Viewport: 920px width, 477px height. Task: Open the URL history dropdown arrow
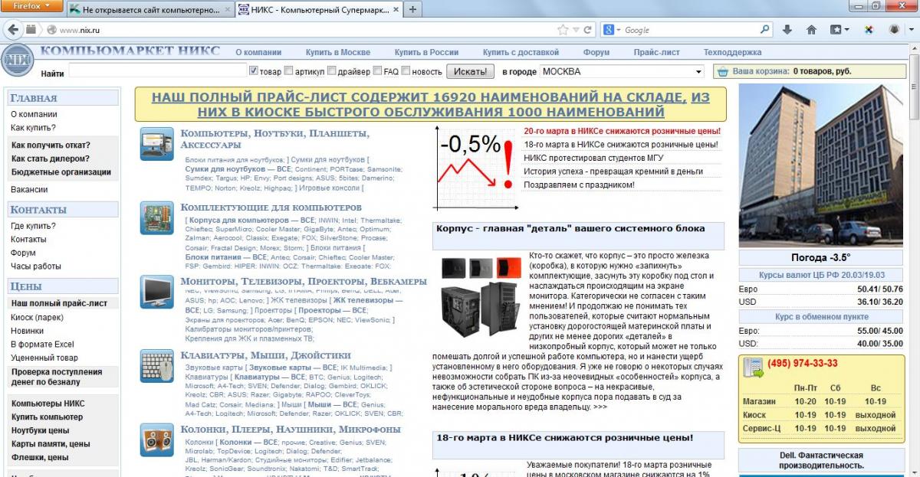[576, 30]
